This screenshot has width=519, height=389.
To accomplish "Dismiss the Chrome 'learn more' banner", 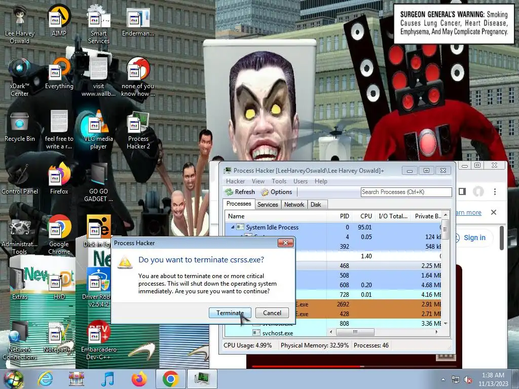I will pos(494,212).
